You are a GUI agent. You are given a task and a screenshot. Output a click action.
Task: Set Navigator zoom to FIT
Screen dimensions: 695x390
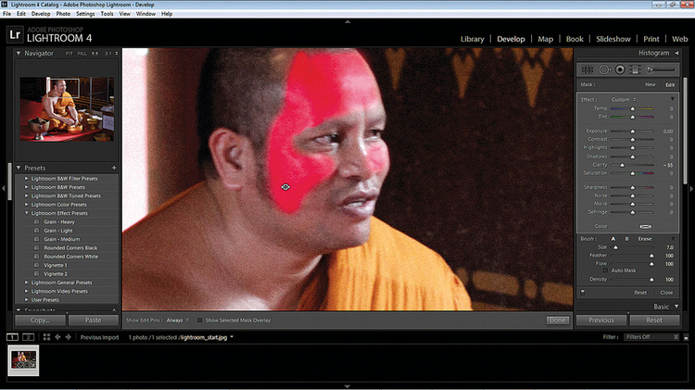[69, 54]
